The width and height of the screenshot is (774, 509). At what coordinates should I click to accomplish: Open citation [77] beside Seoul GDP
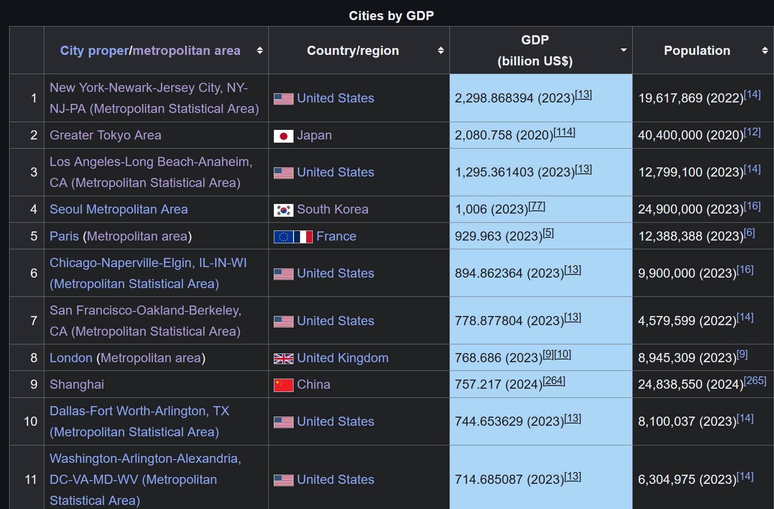537,206
